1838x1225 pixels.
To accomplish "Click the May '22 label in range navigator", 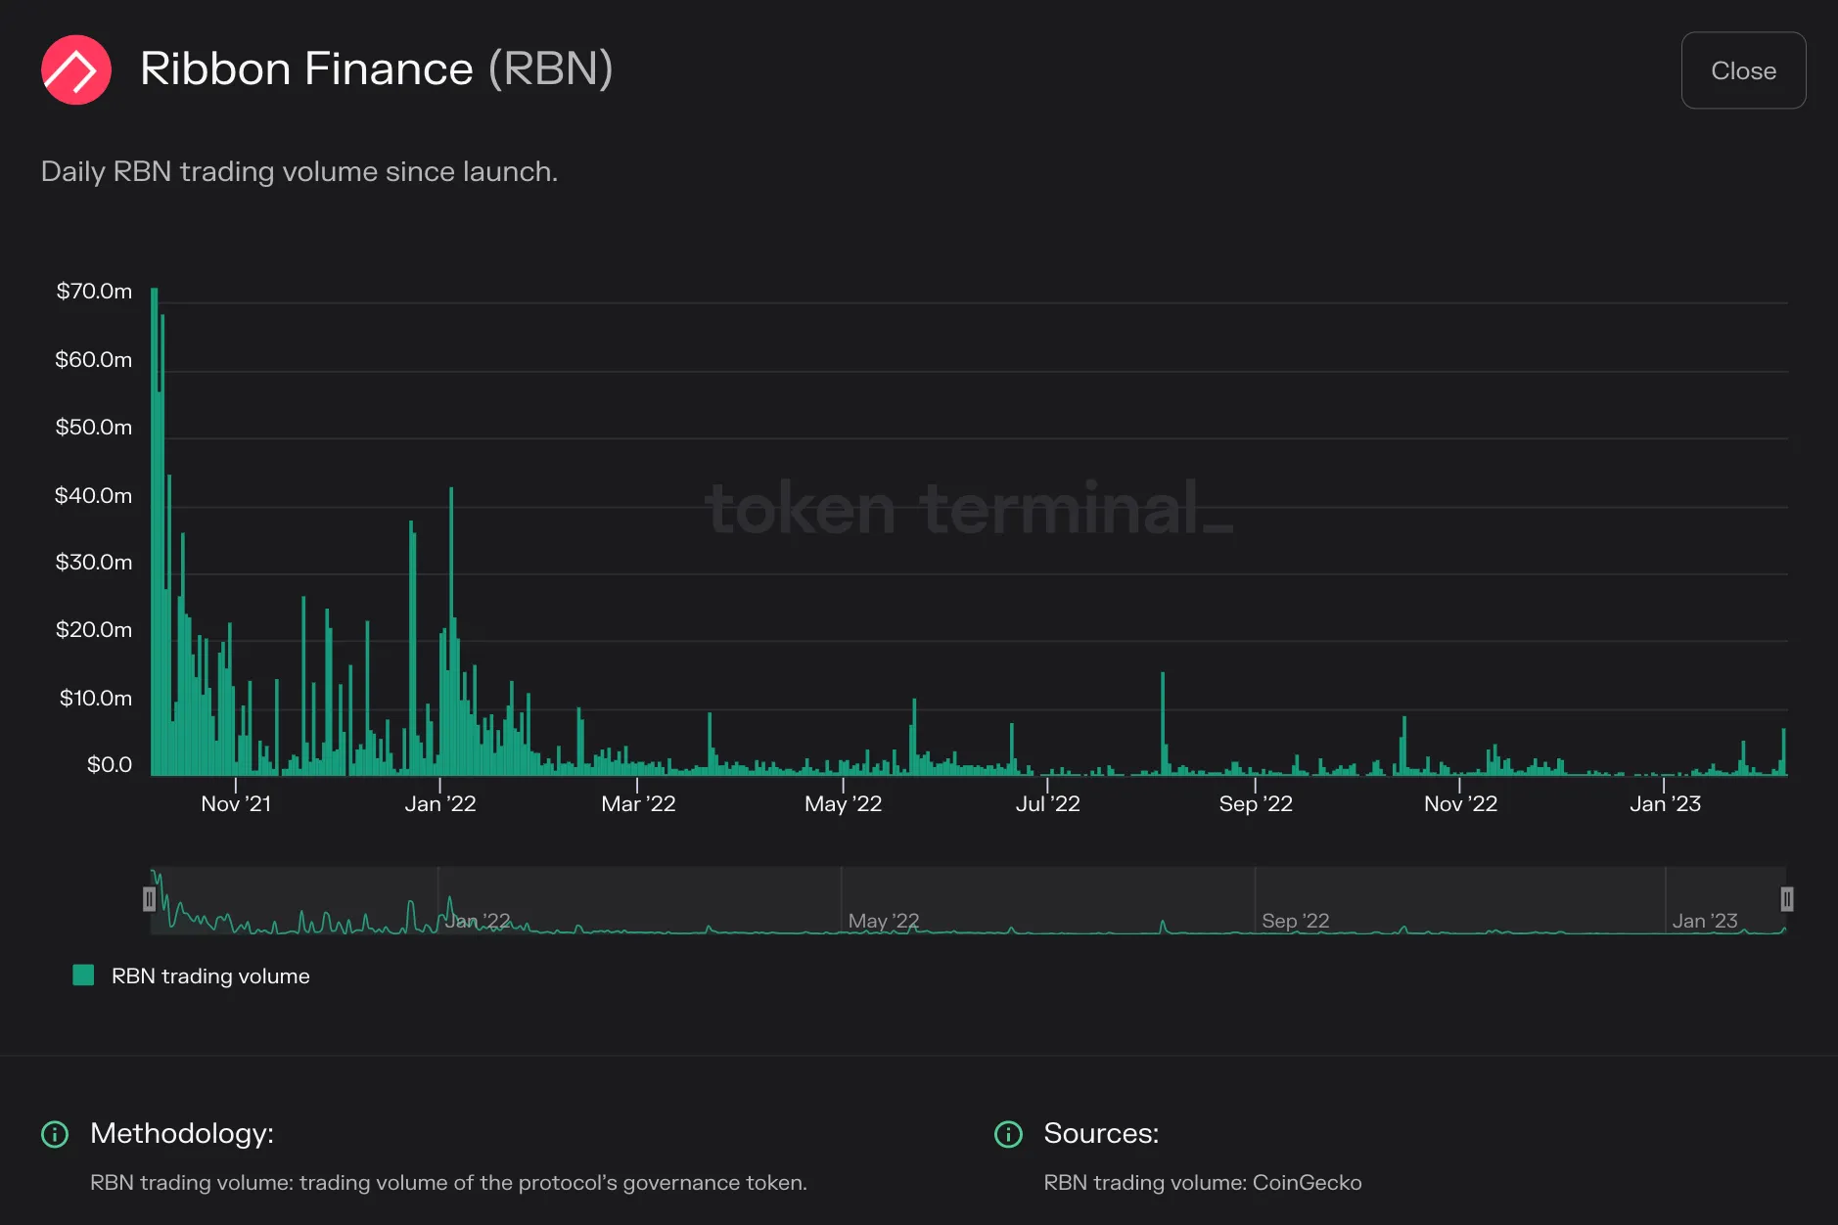I will pyautogui.click(x=883, y=921).
